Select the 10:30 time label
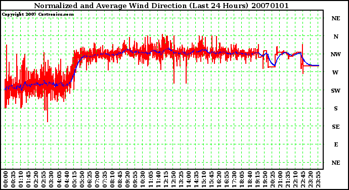349x190 pixels. [x=143, y=179]
